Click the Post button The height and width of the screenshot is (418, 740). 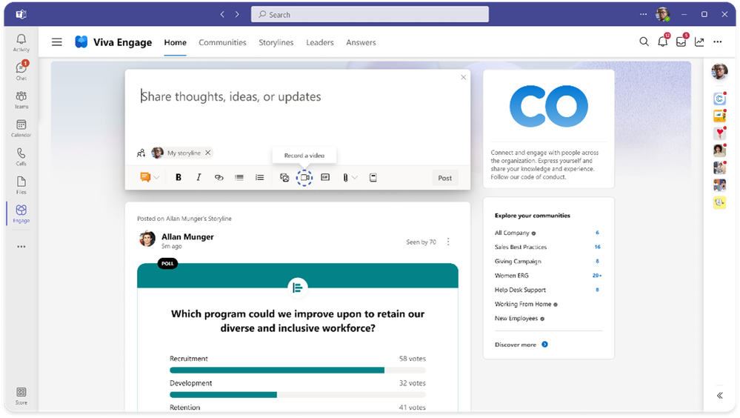tap(444, 178)
